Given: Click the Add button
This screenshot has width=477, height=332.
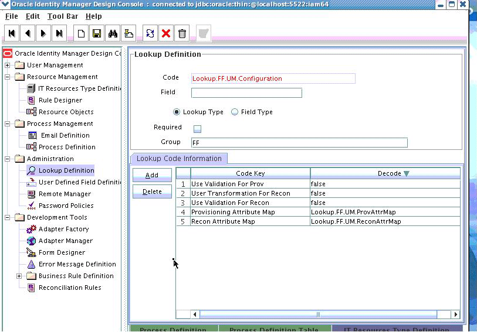Looking at the screenshot, I should [x=152, y=175].
